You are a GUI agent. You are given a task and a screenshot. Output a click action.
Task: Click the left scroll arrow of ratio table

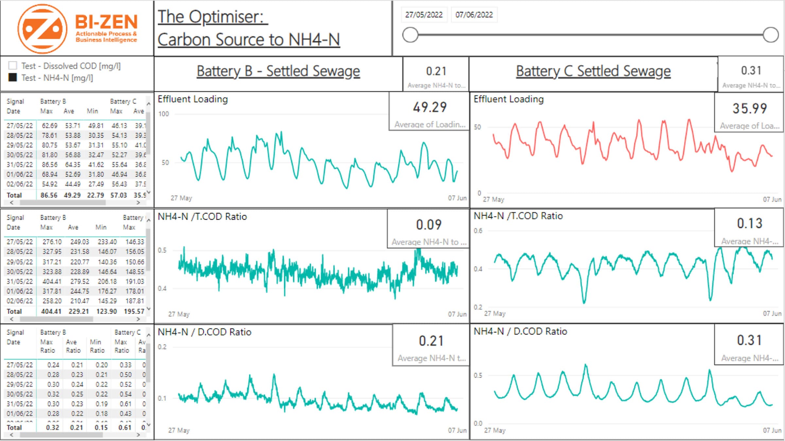click(x=12, y=435)
